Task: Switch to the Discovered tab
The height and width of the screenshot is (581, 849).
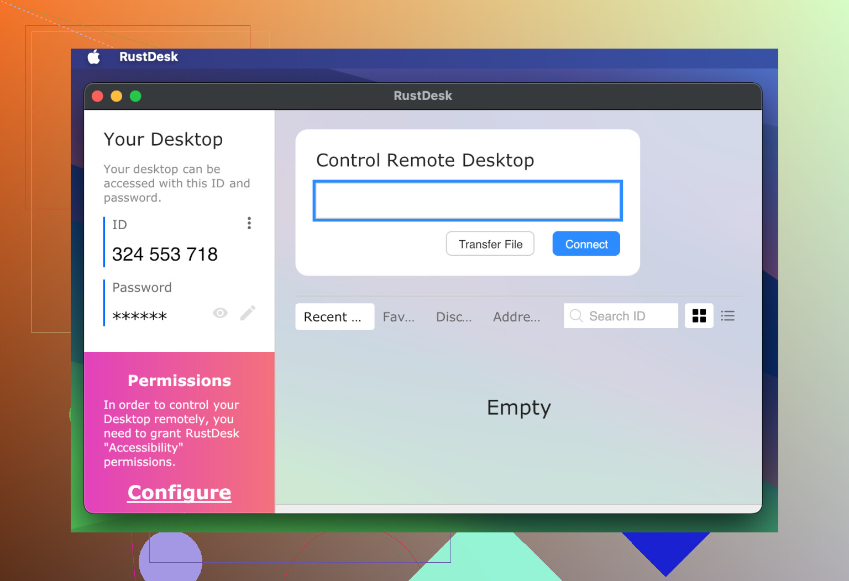Action: pyautogui.click(x=454, y=317)
